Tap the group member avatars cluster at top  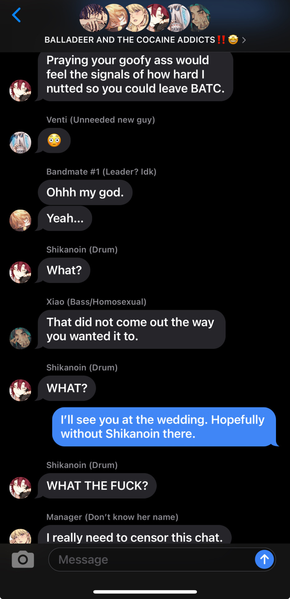click(x=145, y=17)
